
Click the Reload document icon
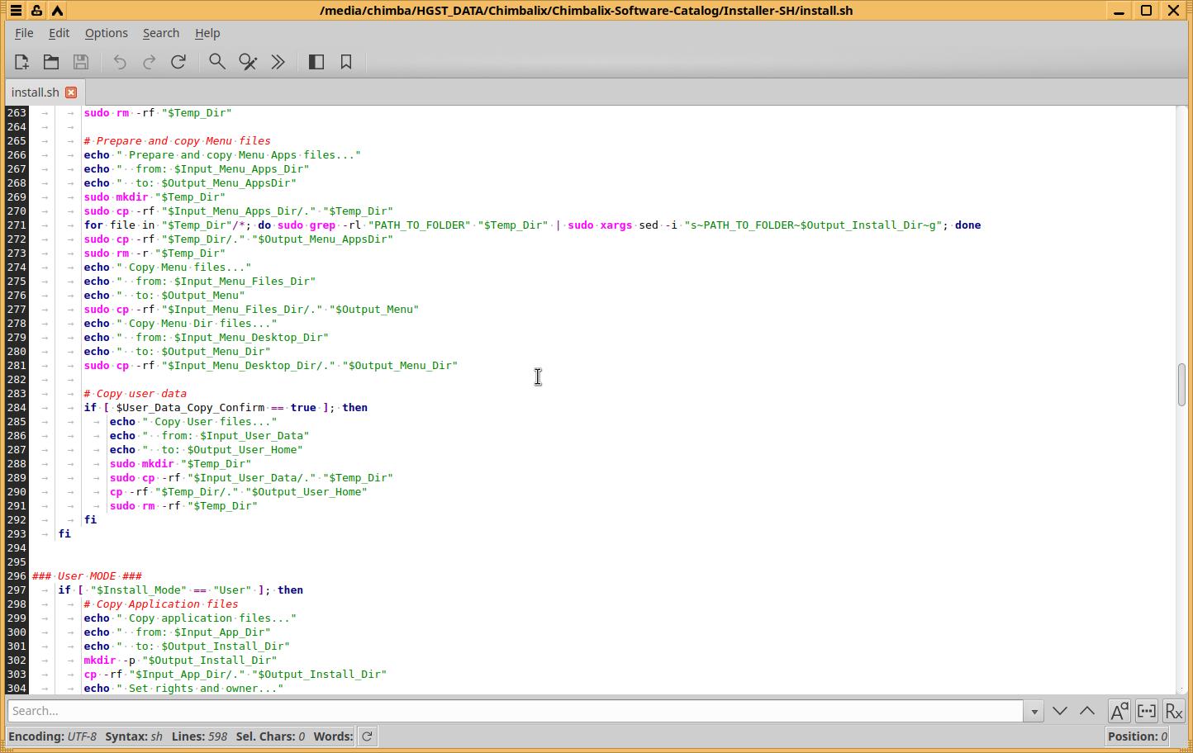(x=178, y=62)
